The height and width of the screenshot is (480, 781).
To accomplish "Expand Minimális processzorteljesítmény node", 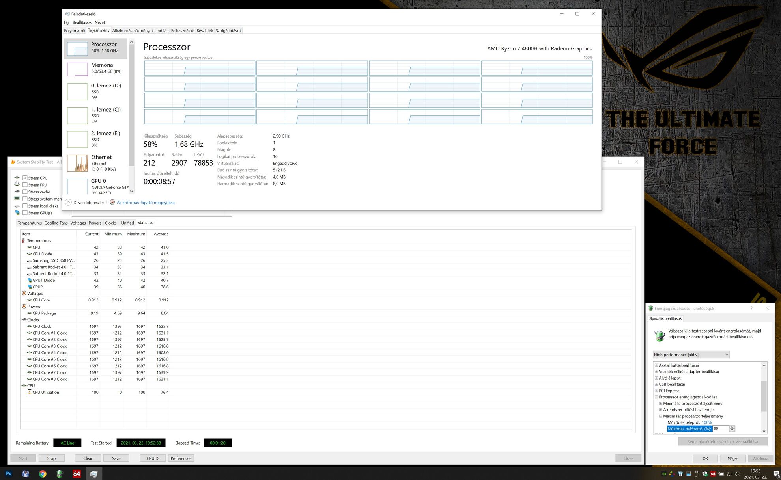I will tap(661, 404).
